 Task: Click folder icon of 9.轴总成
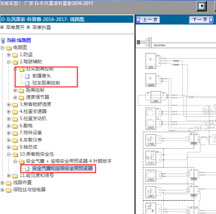[x=15, y=148]
